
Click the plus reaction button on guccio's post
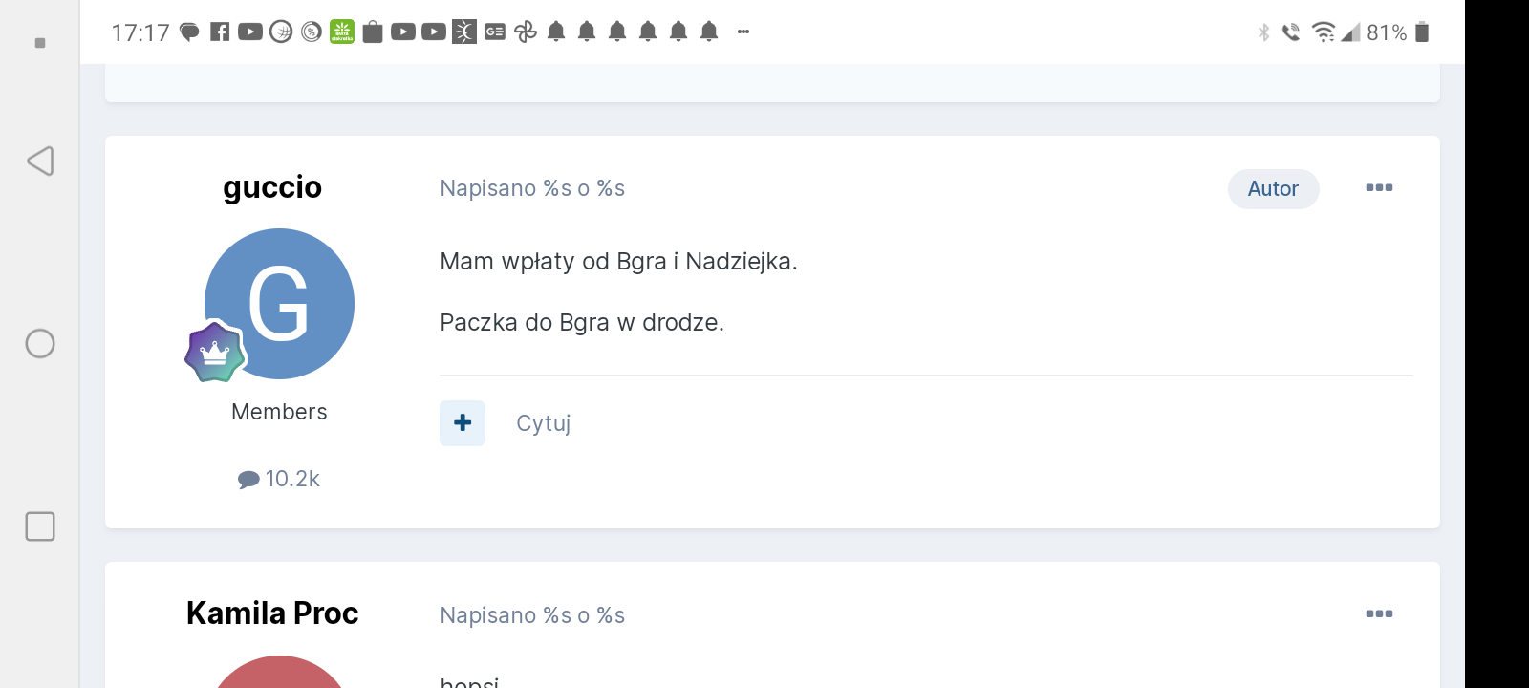point(463,423)
